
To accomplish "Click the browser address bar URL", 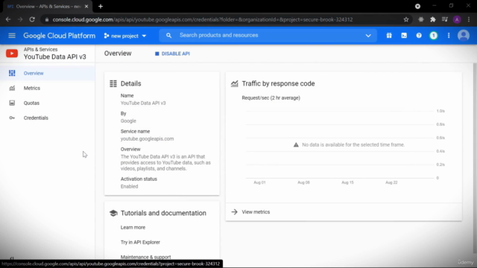I will click(x=203, y=19).
